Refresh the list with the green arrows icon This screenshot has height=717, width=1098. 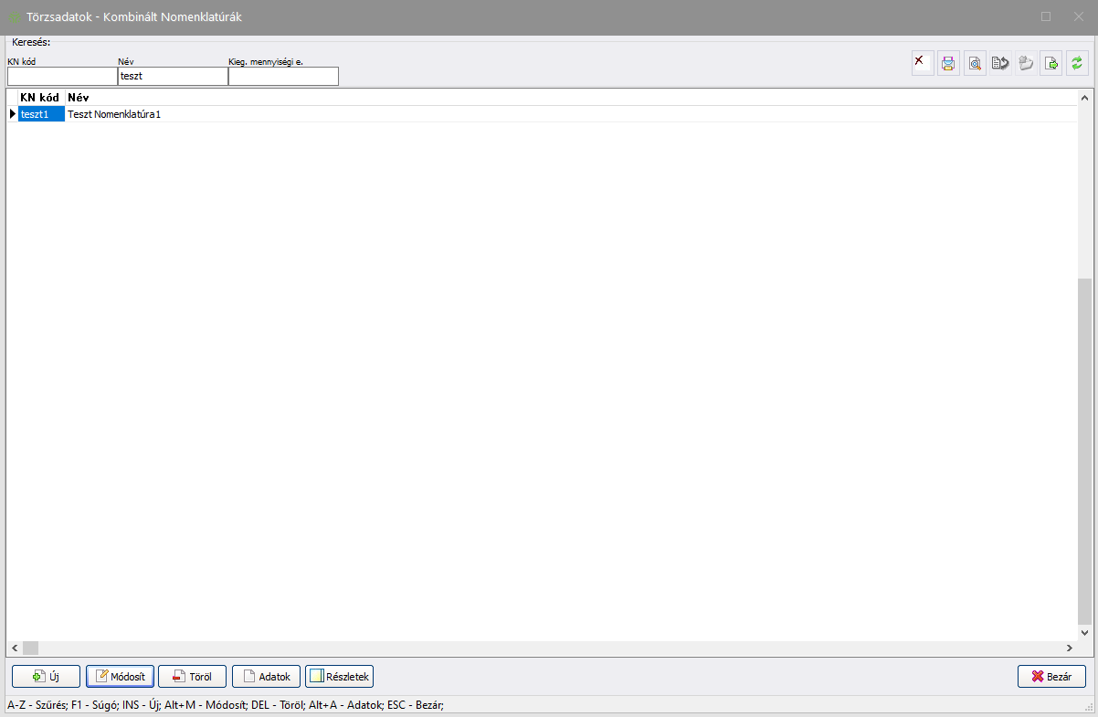click(x=1077, y=63)
